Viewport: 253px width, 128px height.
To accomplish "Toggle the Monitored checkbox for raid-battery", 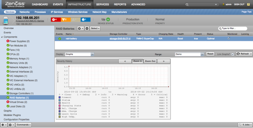I will pos(229,38).
